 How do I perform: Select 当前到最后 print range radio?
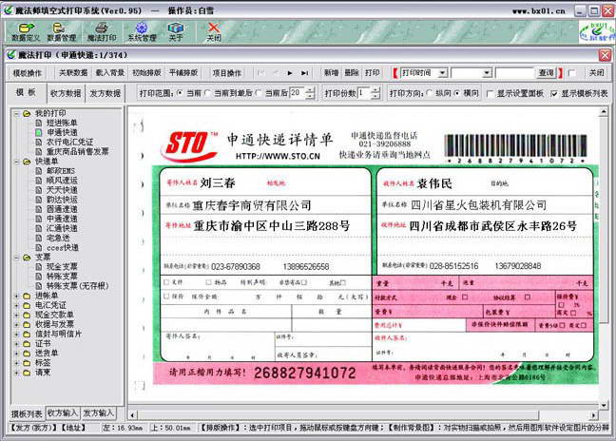(208, 93)
